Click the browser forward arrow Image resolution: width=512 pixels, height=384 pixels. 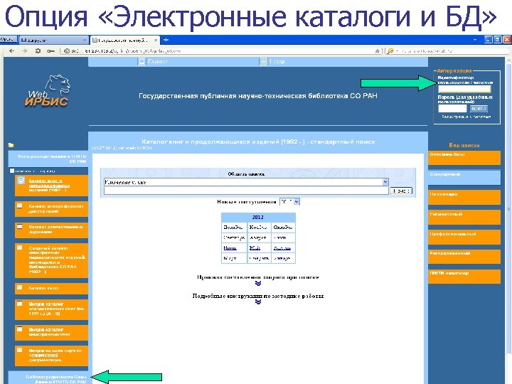25,51
